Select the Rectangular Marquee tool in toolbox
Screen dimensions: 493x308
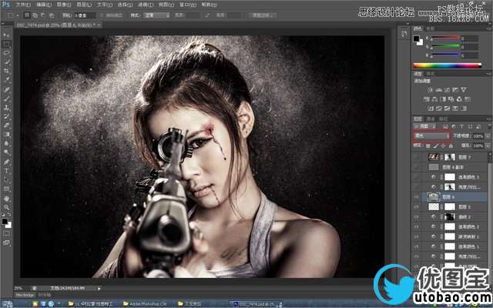[x=7, y=44]
